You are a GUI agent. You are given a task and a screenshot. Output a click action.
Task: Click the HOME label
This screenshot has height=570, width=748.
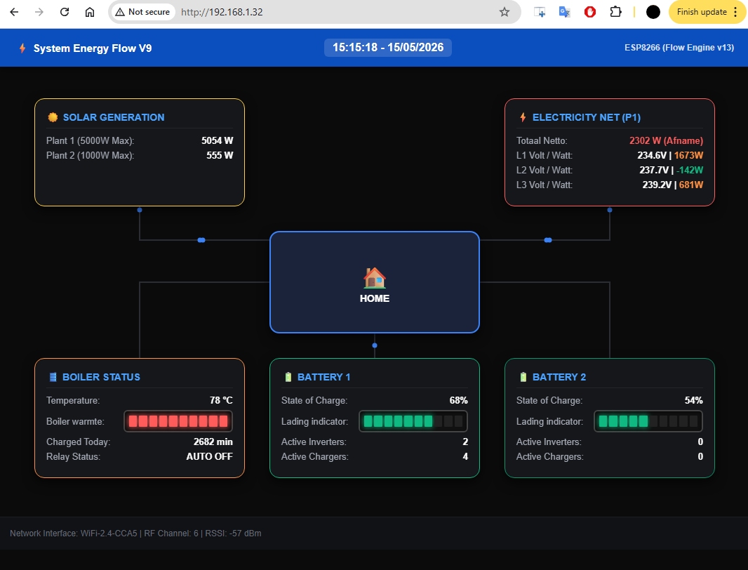pyautogui.click(x=375, y=298)
